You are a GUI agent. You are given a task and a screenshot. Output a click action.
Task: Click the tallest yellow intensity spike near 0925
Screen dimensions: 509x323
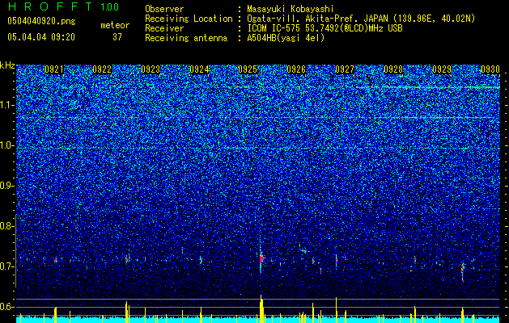(x=261, y=308)
